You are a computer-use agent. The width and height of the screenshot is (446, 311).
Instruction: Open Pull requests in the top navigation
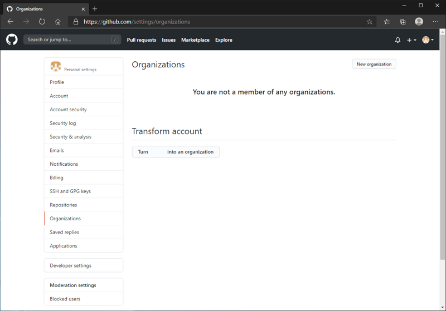(x=142, y=40)
